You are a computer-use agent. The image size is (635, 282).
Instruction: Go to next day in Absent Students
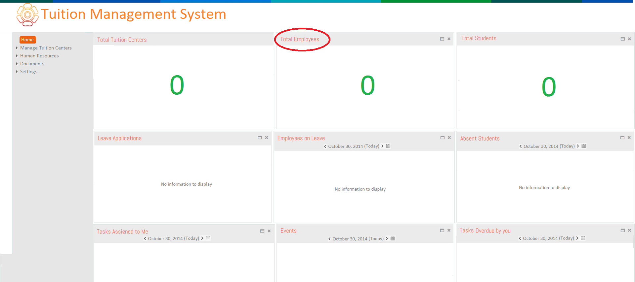coord(578,146)
